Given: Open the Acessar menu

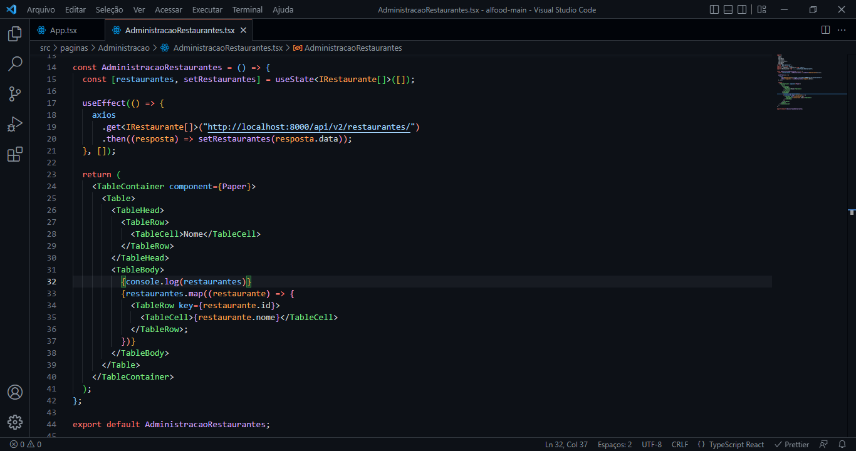Looking at the screenshot, I should point(169,10).
